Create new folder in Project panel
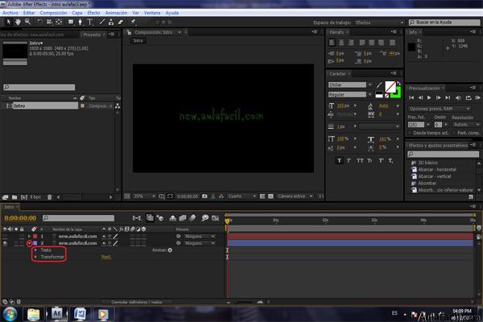This screenshot has height=322, width=483. 14,197
